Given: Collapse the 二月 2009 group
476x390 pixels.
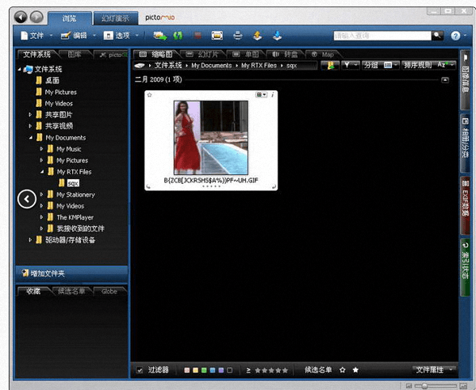Looking at the screenshot, I should click(445, 80).
